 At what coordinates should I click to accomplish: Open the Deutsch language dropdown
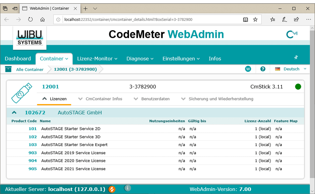[291, 69]
